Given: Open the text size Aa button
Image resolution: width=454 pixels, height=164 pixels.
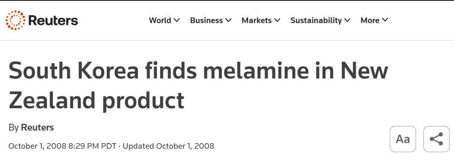Looking at the screenshot, I should [403, 139].
